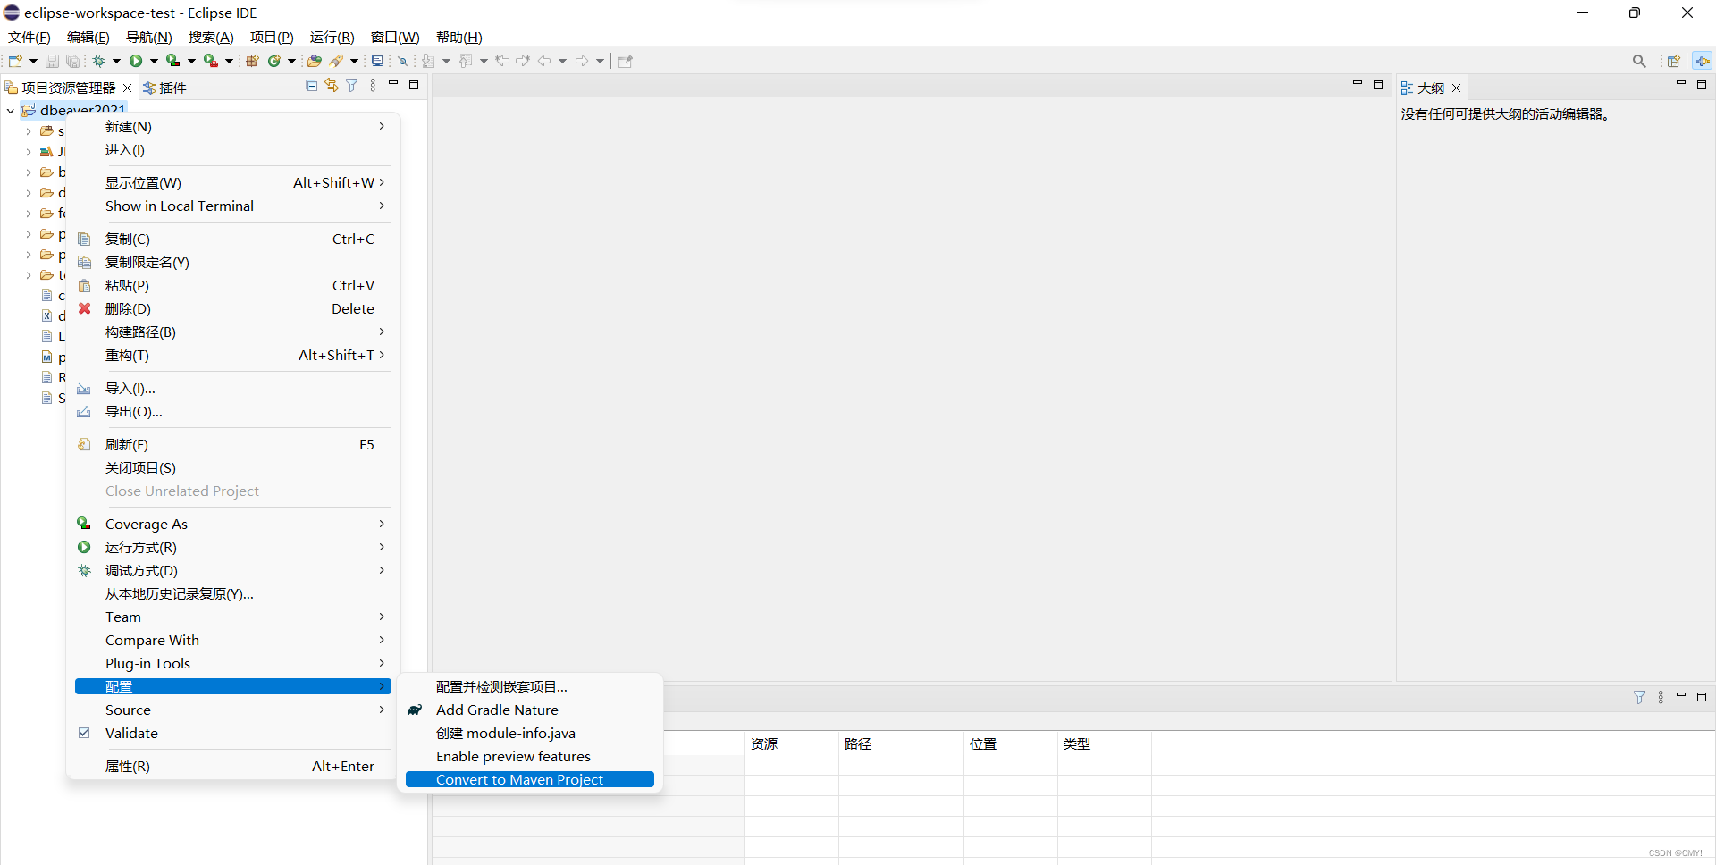Image resolution: width=1716 pixels, height=865 pixels.
Task: Toggle the Validate checkbox in context menu
Action: [x=84, y=733]
